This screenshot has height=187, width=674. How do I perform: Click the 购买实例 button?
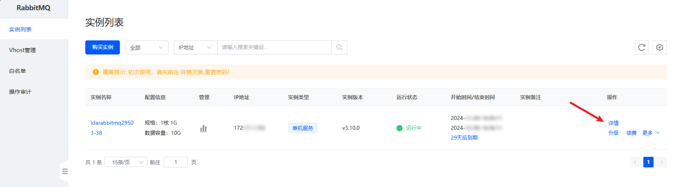[103, 47]
